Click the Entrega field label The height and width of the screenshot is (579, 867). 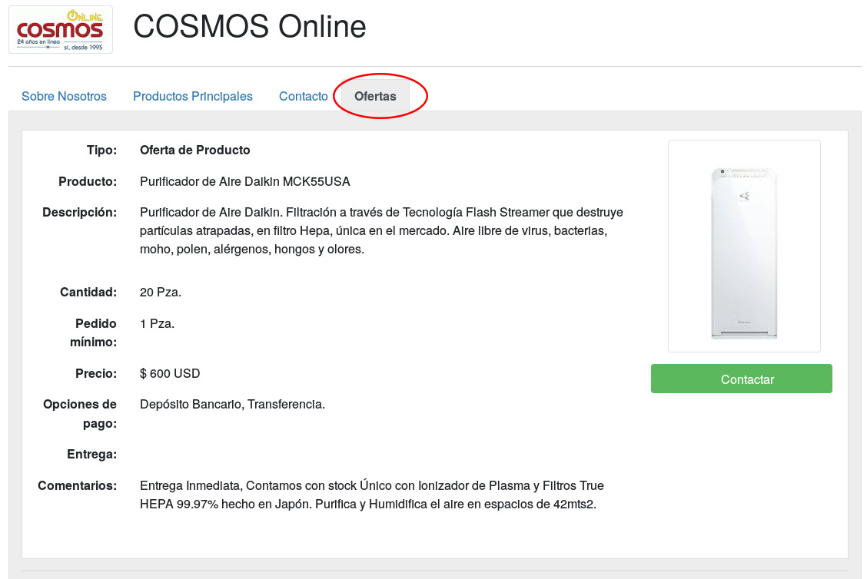pos(92,454)
